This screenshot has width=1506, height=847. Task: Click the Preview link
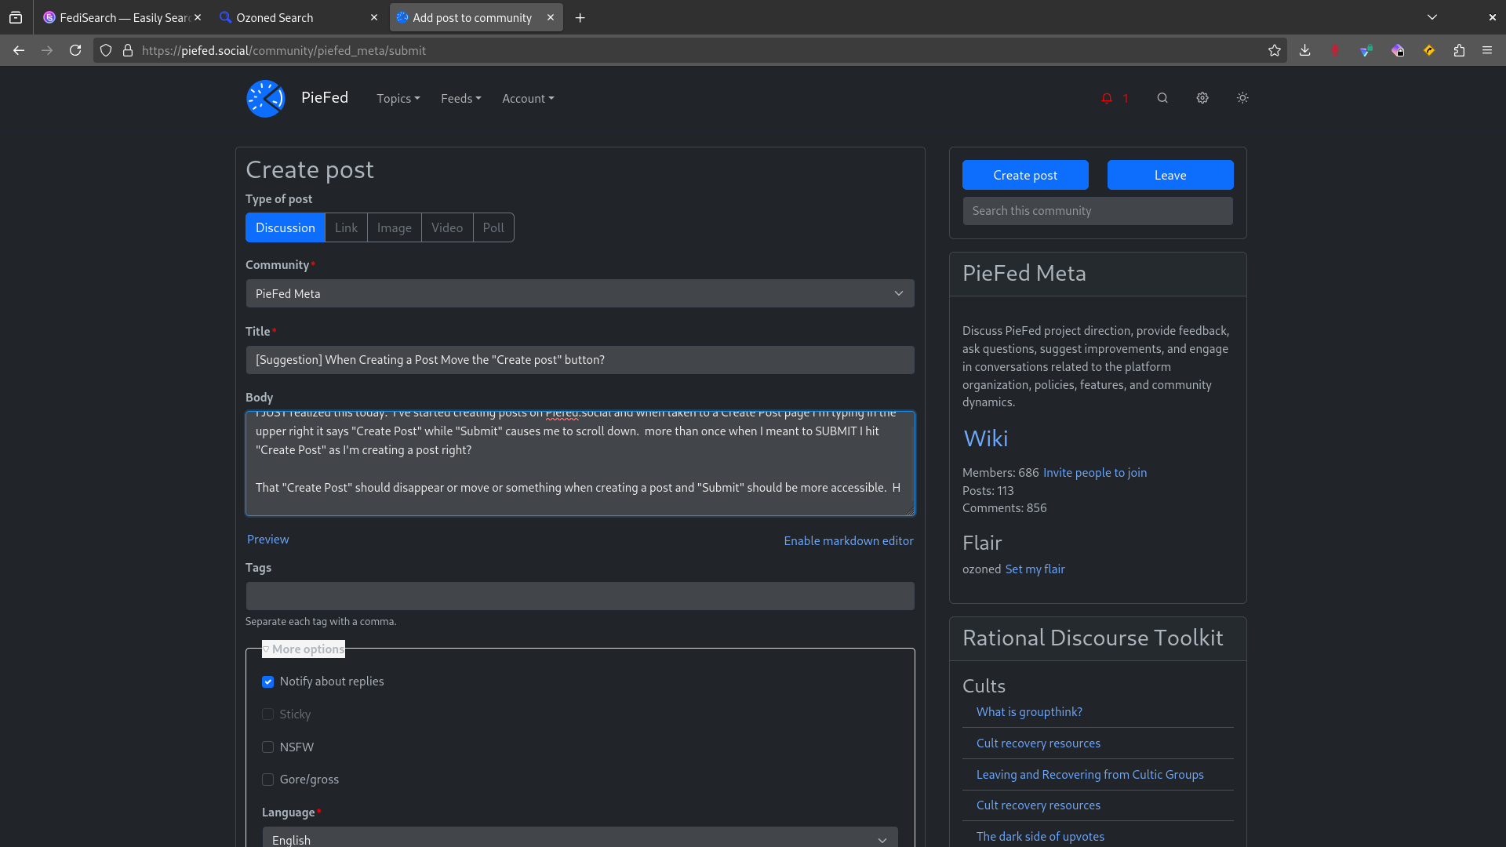click(267, 540)
